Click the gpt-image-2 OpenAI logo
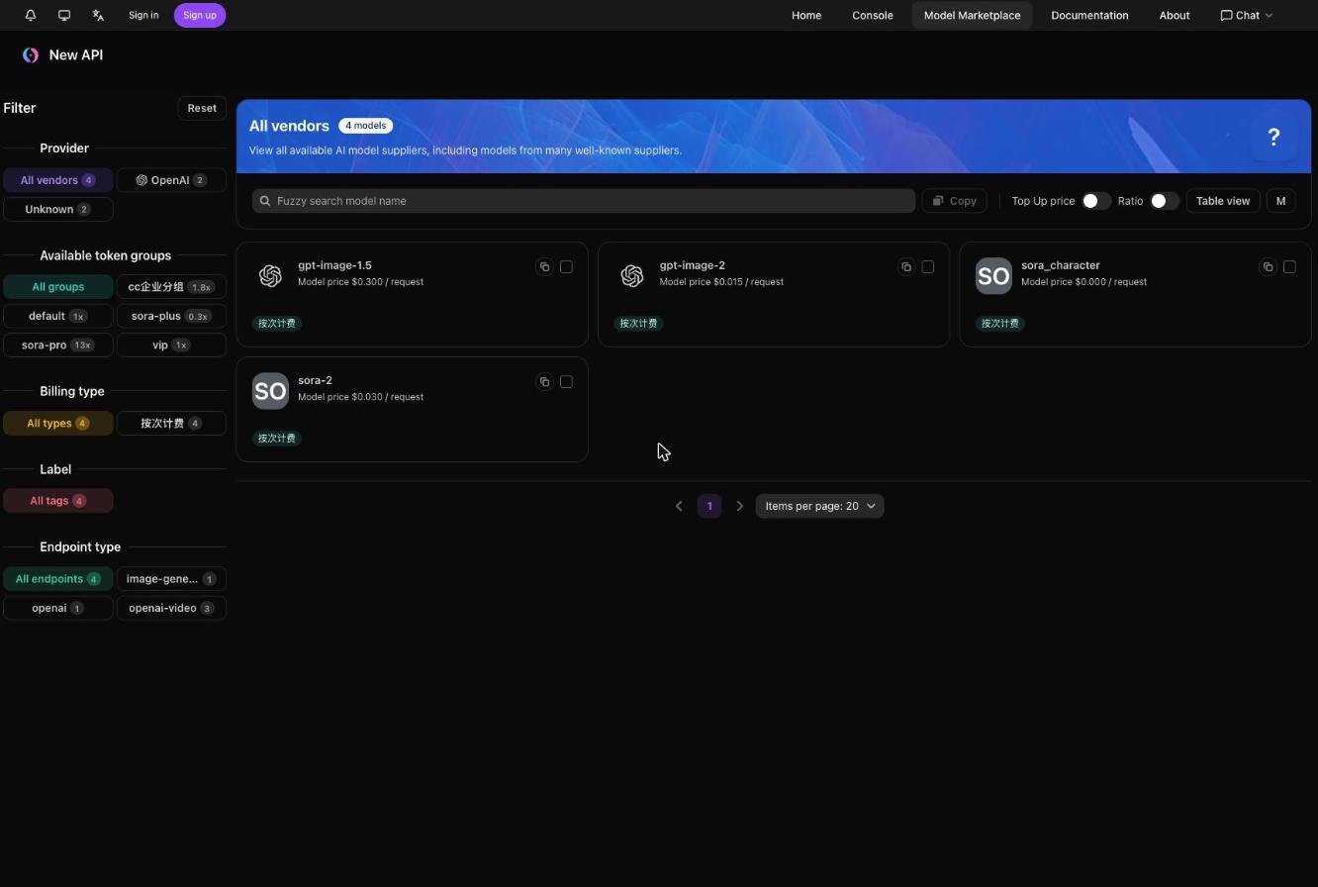Image resolution: width=1318 pixels, height=887 pixels. coord(632,276)
